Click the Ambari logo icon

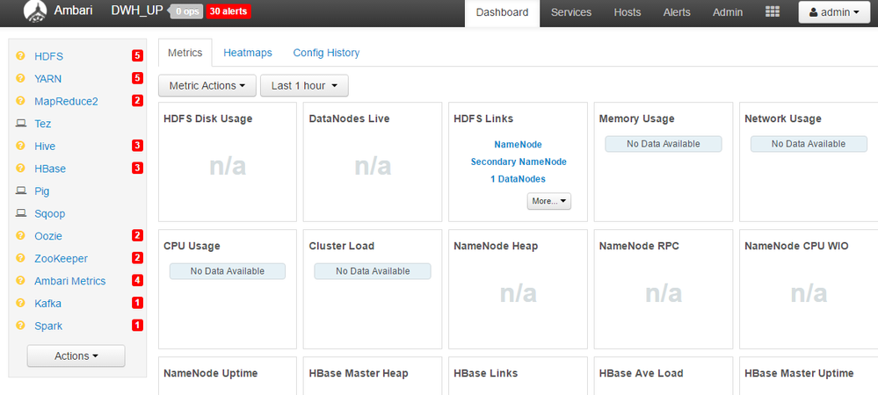pyautogui.click(x=36, y=12)
